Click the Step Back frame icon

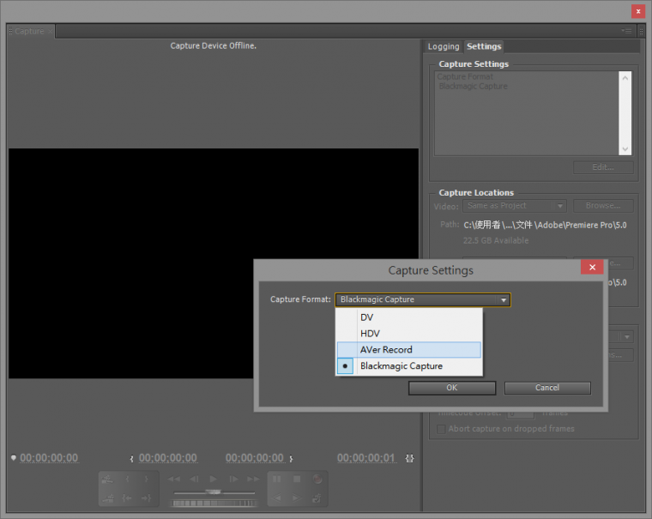(x=194, y=479)
